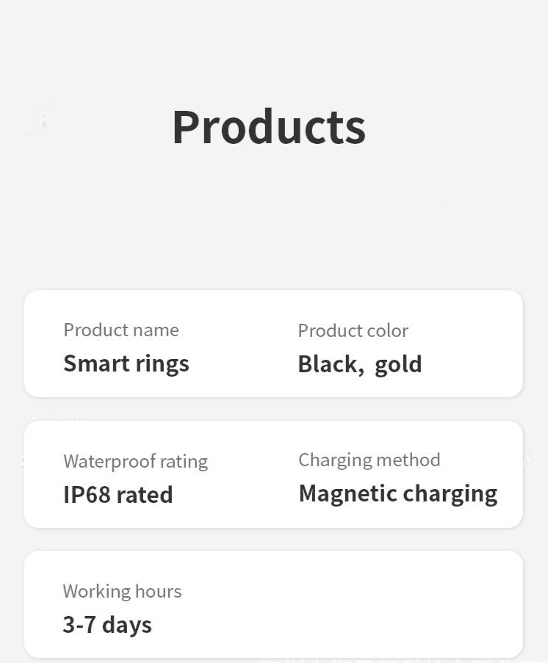This screenshot has width=548, height=663.
Task: Click the "3-7" number value
Action: coord(79,625)
